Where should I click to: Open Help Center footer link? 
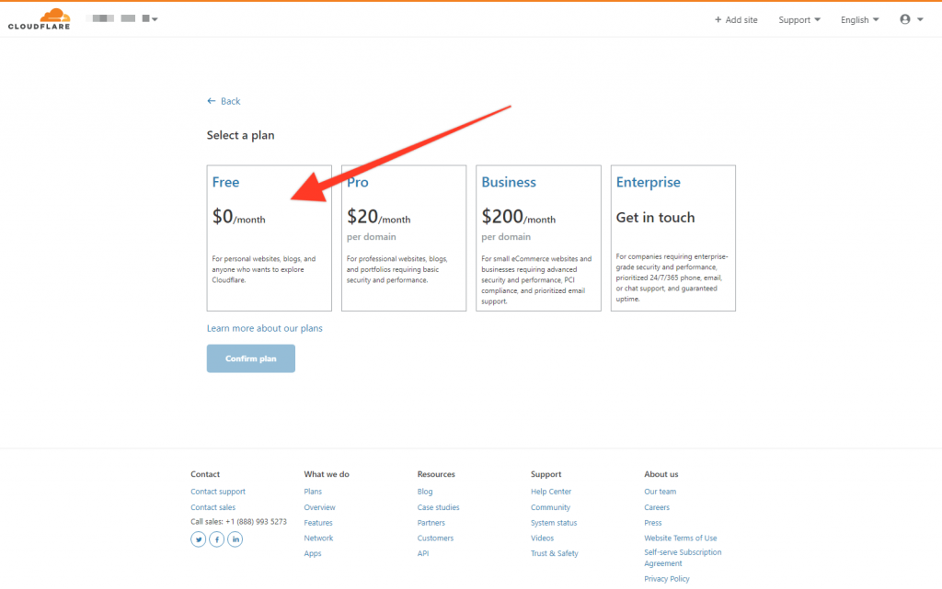pos(551,492)
